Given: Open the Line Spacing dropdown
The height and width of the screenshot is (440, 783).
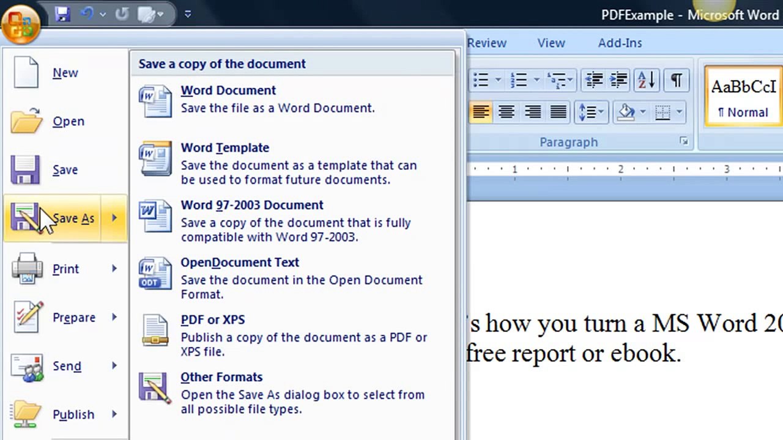Looking at the screenshot, I should coord(591,112).
